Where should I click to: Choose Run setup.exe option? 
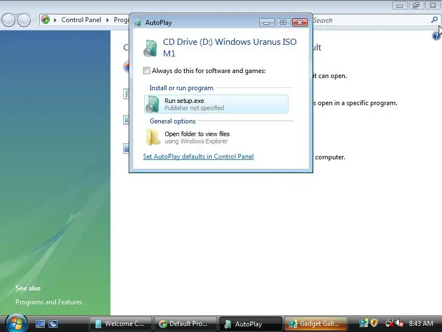tap(216, 104)
